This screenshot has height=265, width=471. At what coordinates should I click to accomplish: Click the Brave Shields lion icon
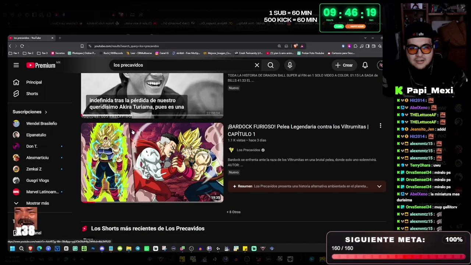tap(295, 46)
